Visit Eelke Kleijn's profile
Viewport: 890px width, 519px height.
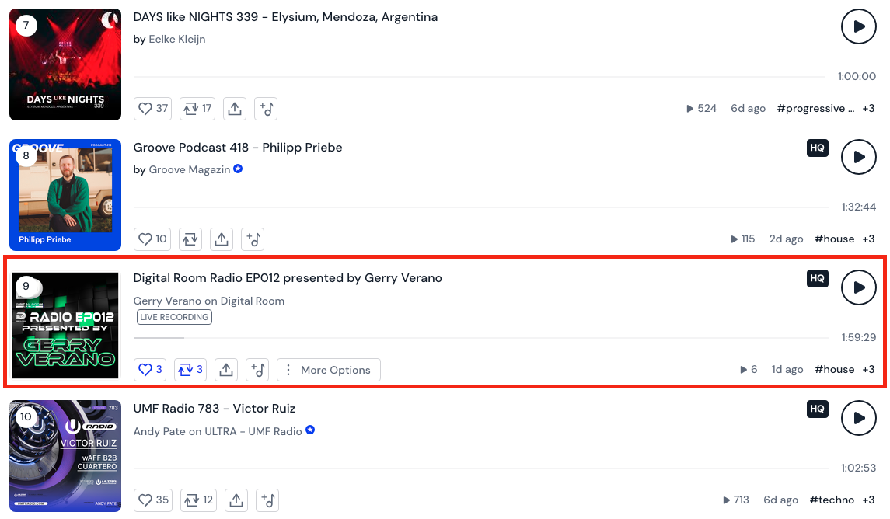177,39
